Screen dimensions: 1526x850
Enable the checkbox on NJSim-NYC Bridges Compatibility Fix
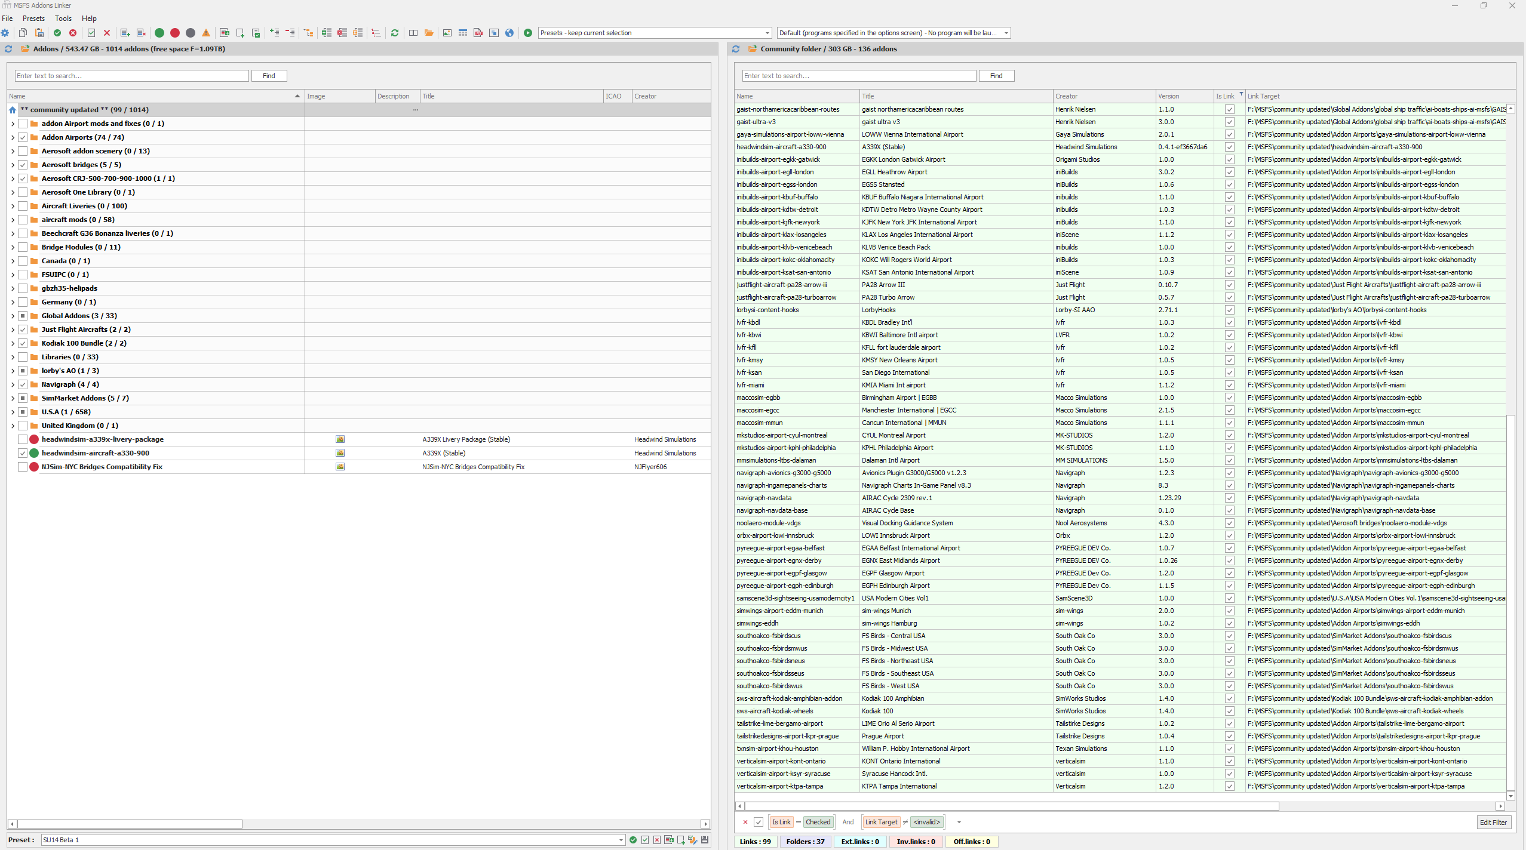click(23, 466)
